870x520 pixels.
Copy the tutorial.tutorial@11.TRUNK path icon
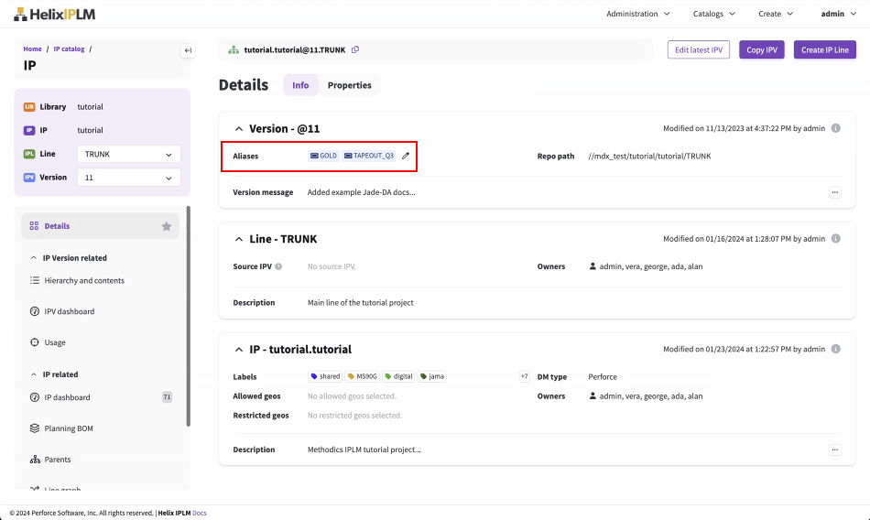(x=355, y=49)
